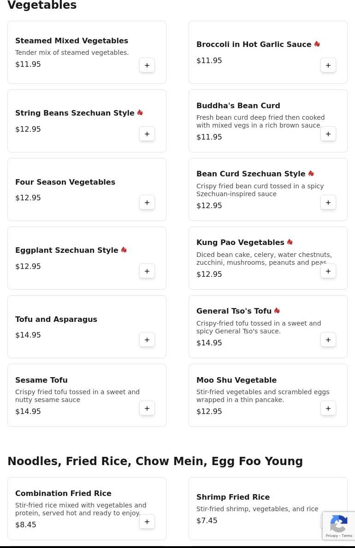Add Broccoli in Hot Garlic Sauce

pyautogui.click(x=328, y=65)
